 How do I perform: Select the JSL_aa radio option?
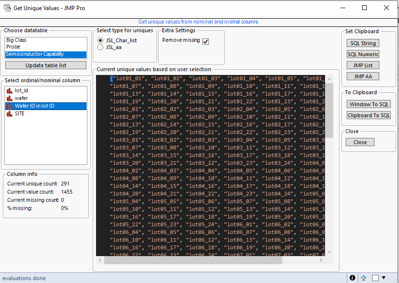tap(100, 47)
